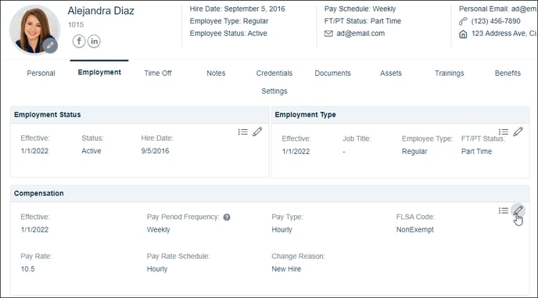Select the Benefits tab
Screen dimensions: 538x298
coord(508,73)
